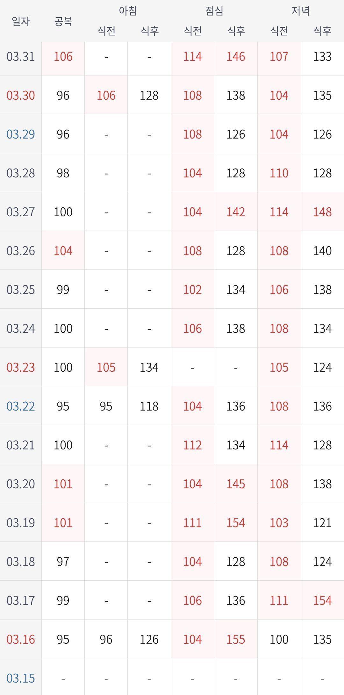Tap breakfast after-meal value 118 on 03.22
Image resolution: width=344 pixels, height=695 pixels.
pos(149,406)
